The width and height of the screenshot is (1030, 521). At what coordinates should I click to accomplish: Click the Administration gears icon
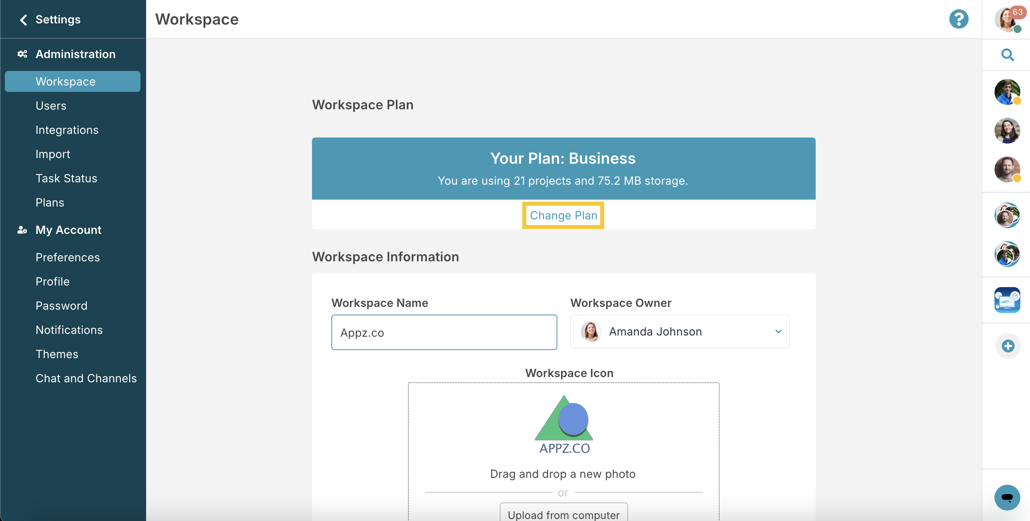pyautogui.click(x=22, y=54)
